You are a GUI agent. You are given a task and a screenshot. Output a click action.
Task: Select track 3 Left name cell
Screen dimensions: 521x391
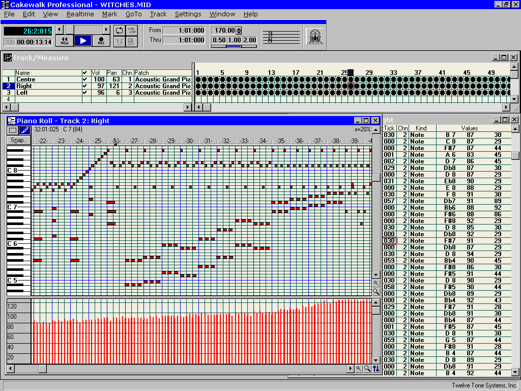pos(48,93)
